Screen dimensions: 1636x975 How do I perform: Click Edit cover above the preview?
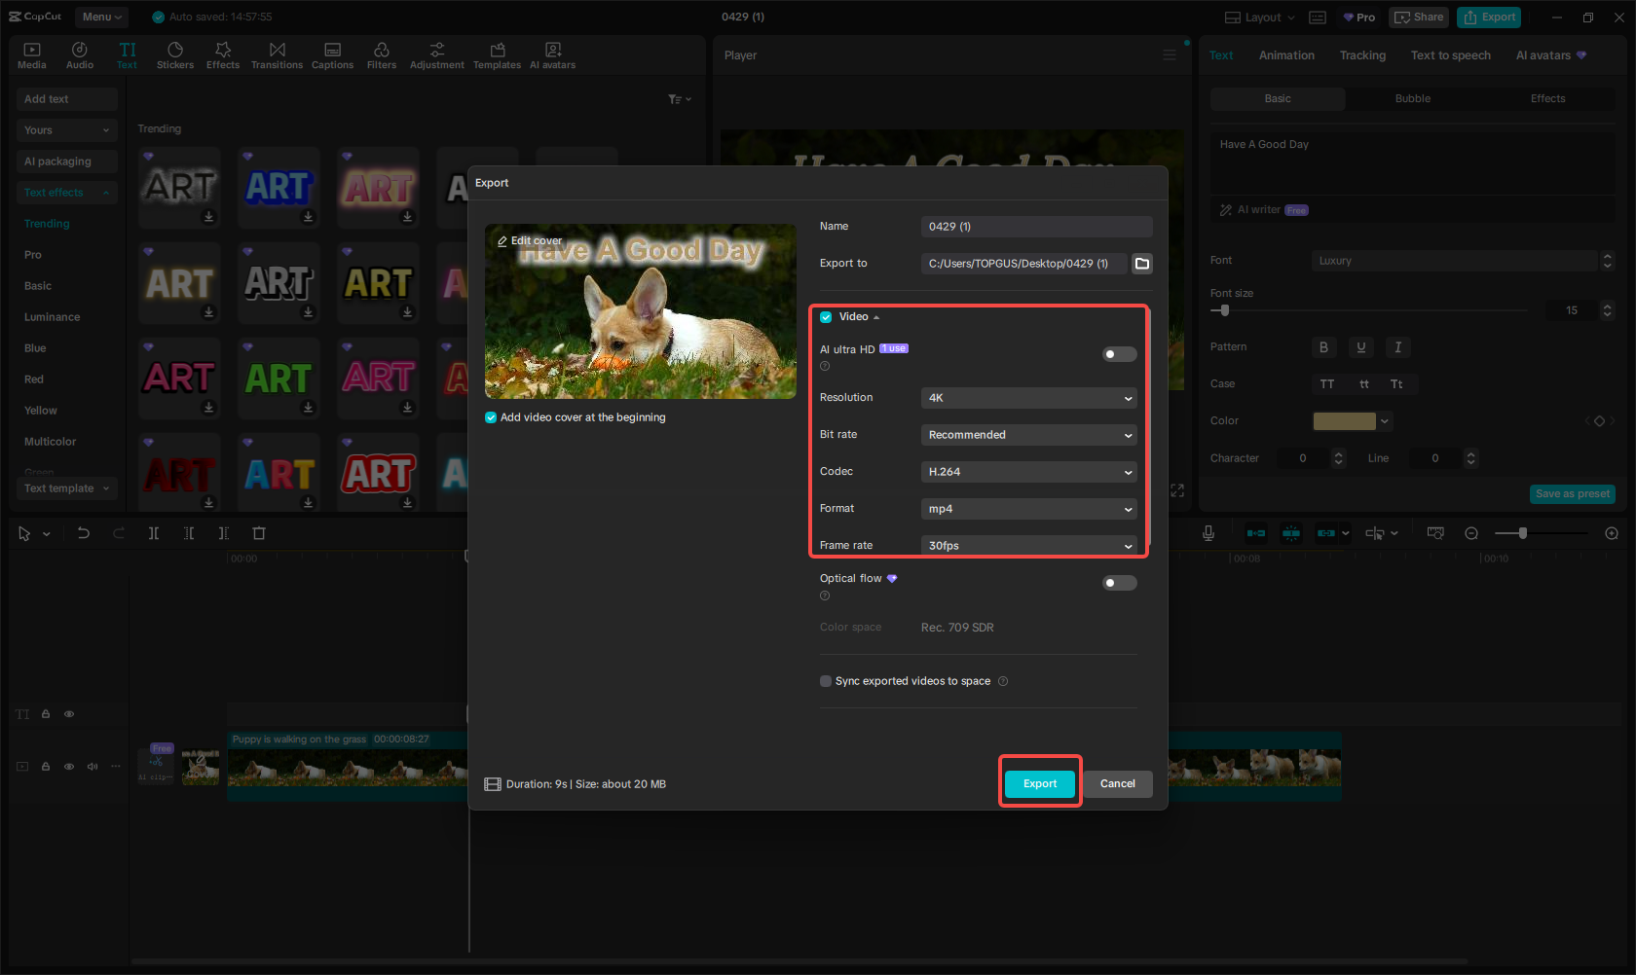530,240
